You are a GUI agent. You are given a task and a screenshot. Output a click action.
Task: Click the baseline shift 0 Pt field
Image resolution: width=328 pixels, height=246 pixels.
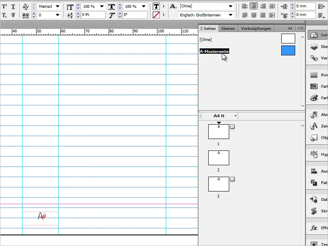point(93,15)
